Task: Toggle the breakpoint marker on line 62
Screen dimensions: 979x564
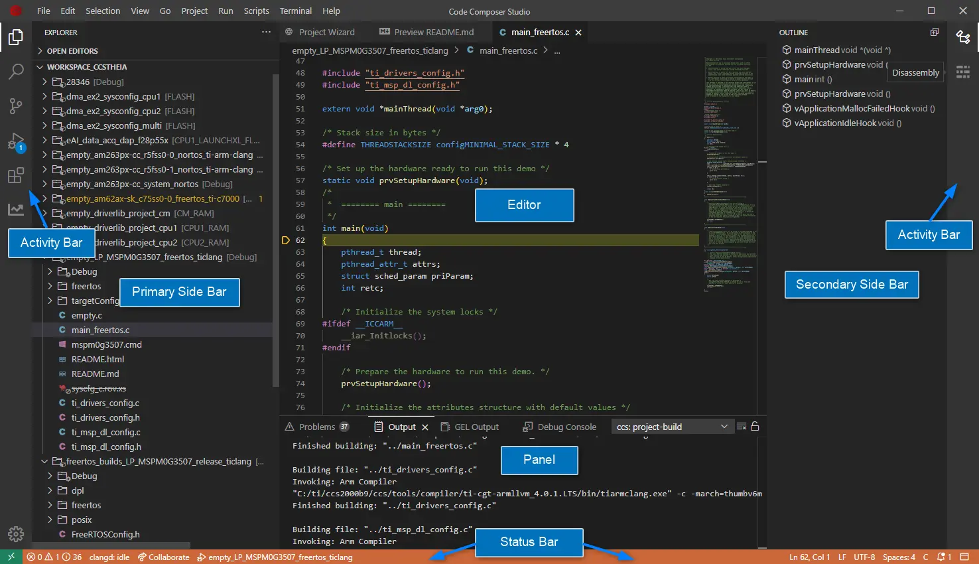Action: (x=286, y=240)
